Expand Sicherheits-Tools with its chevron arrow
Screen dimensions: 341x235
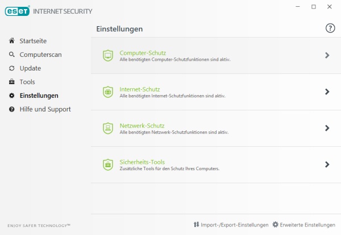coord(327,164)
